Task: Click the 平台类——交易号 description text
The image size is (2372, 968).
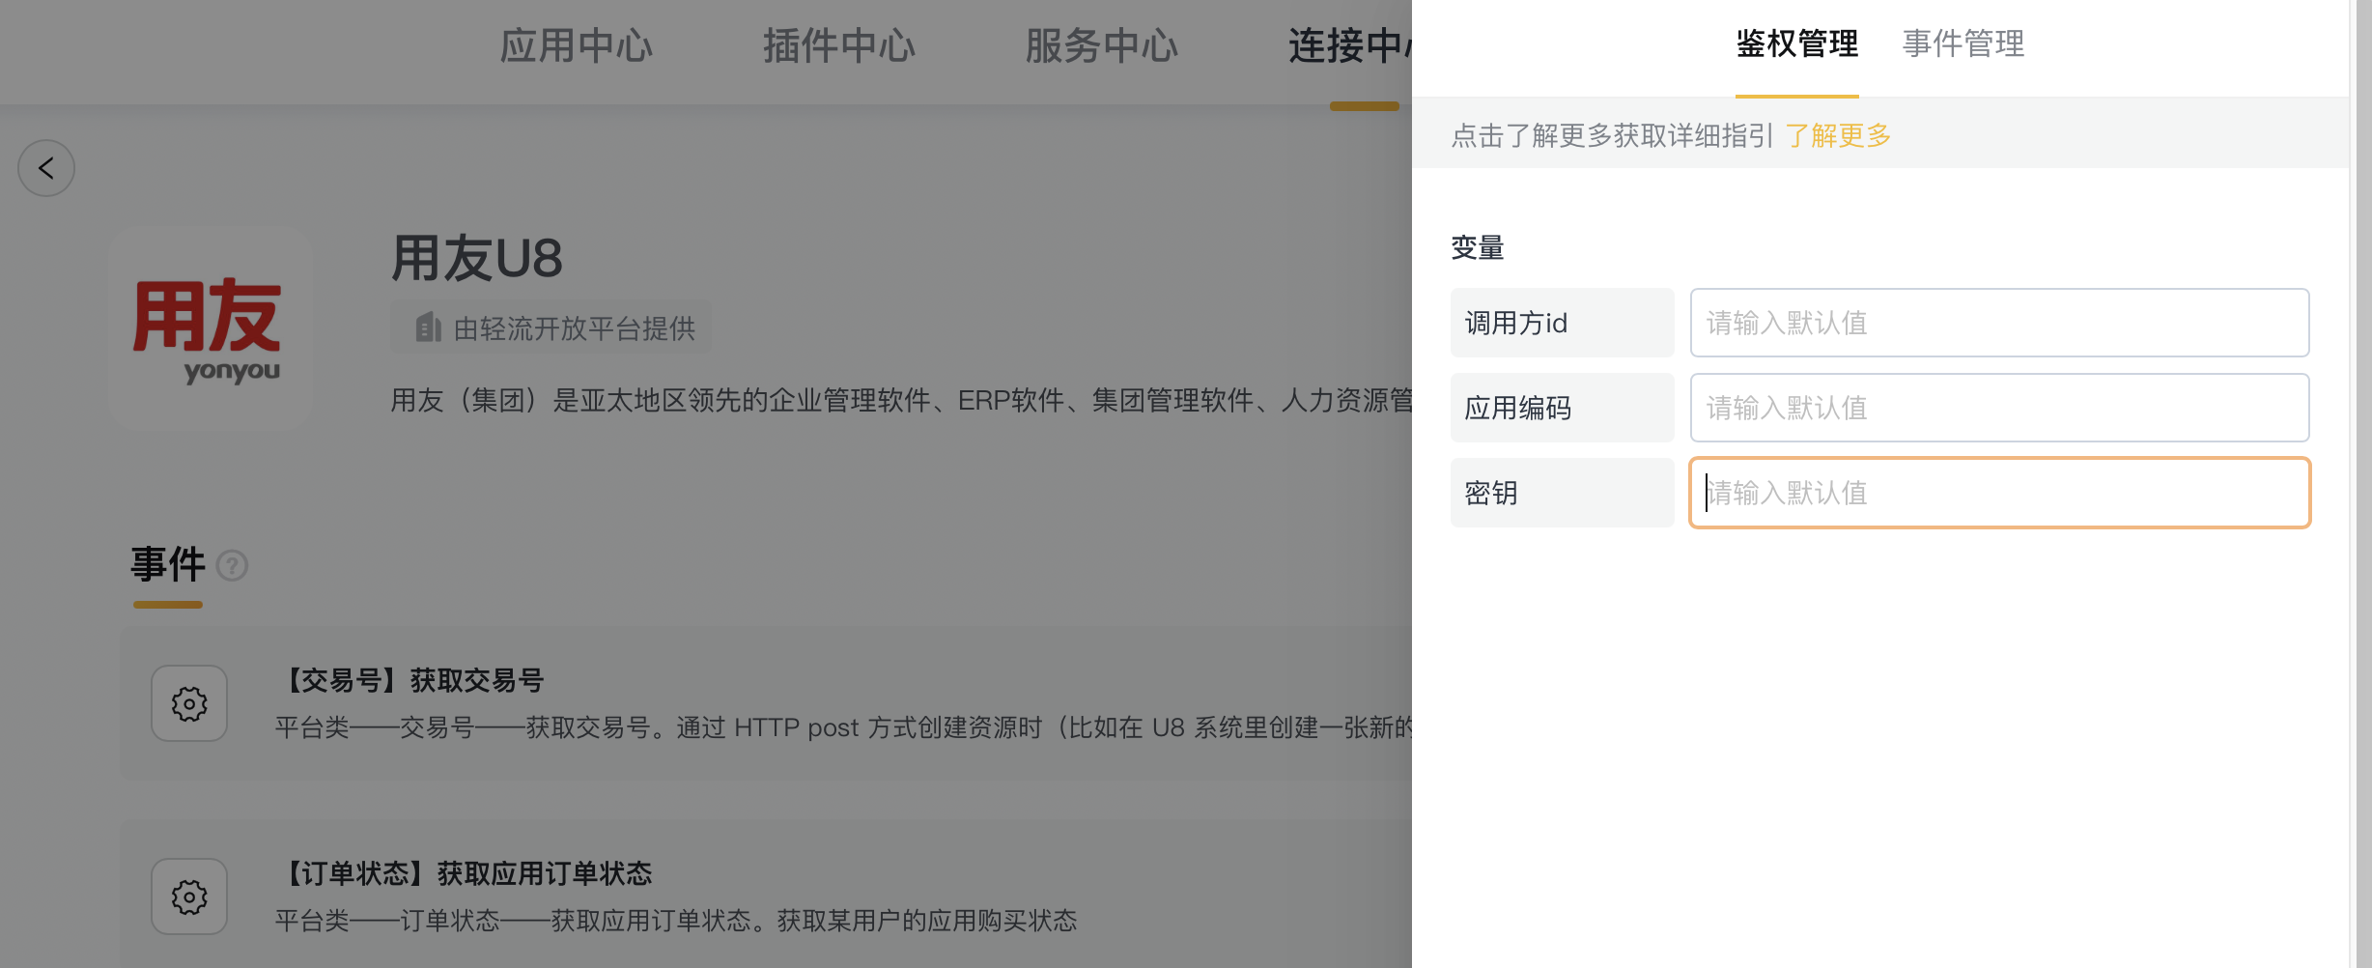Action: [x=843, y=727]
